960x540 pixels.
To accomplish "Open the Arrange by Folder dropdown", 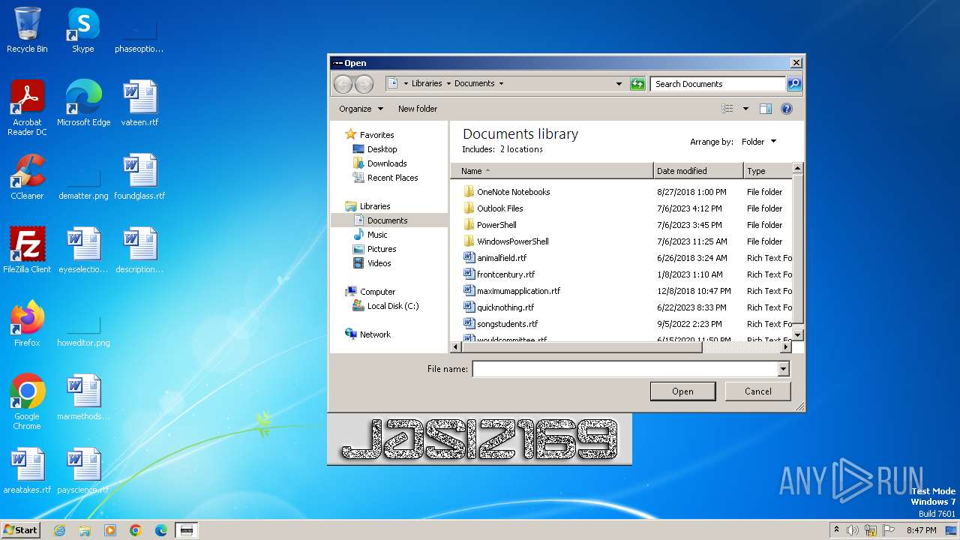I will click(759, 142).
